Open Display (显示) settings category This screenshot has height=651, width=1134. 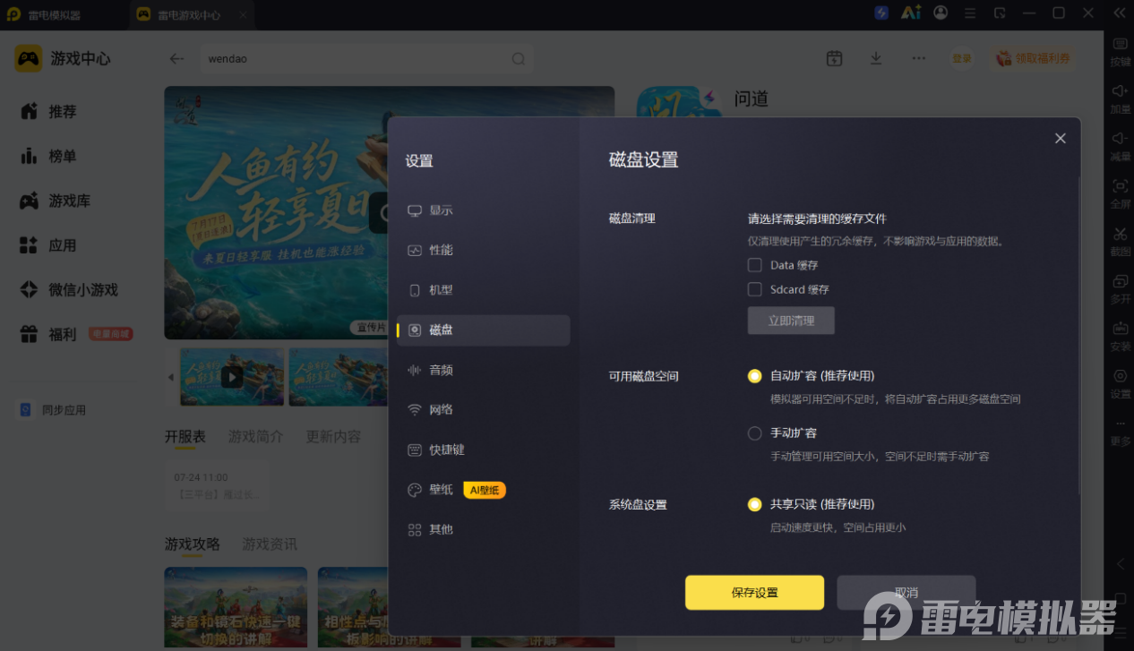(x=483, y=210)
